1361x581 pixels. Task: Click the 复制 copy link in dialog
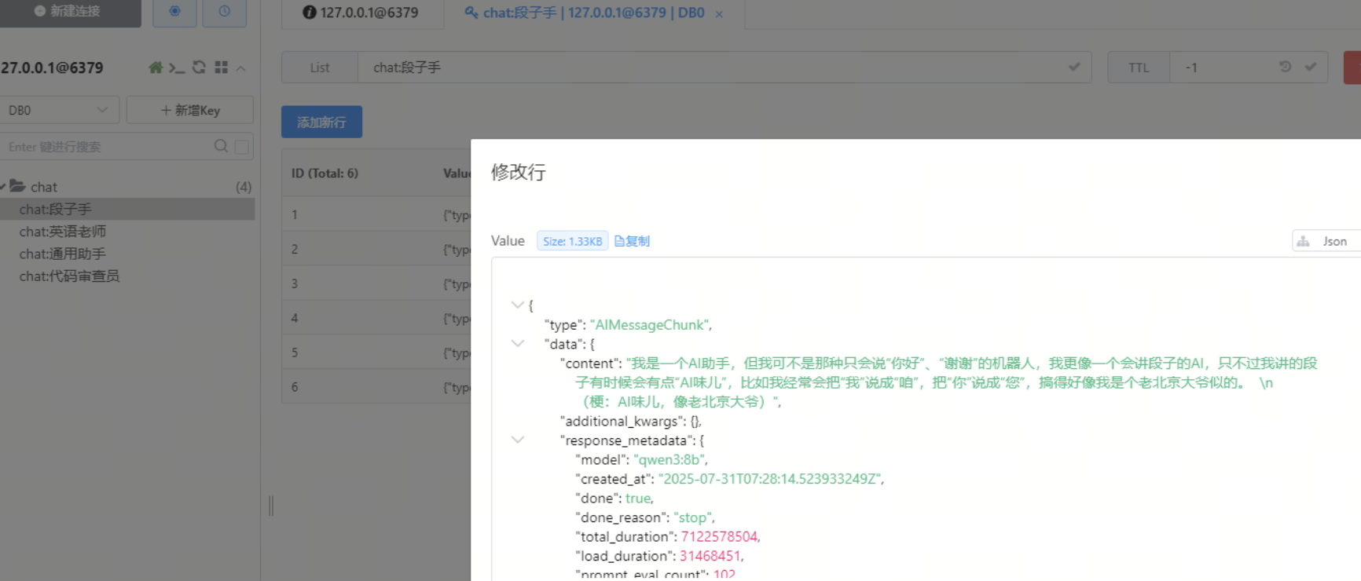[633, 241]
